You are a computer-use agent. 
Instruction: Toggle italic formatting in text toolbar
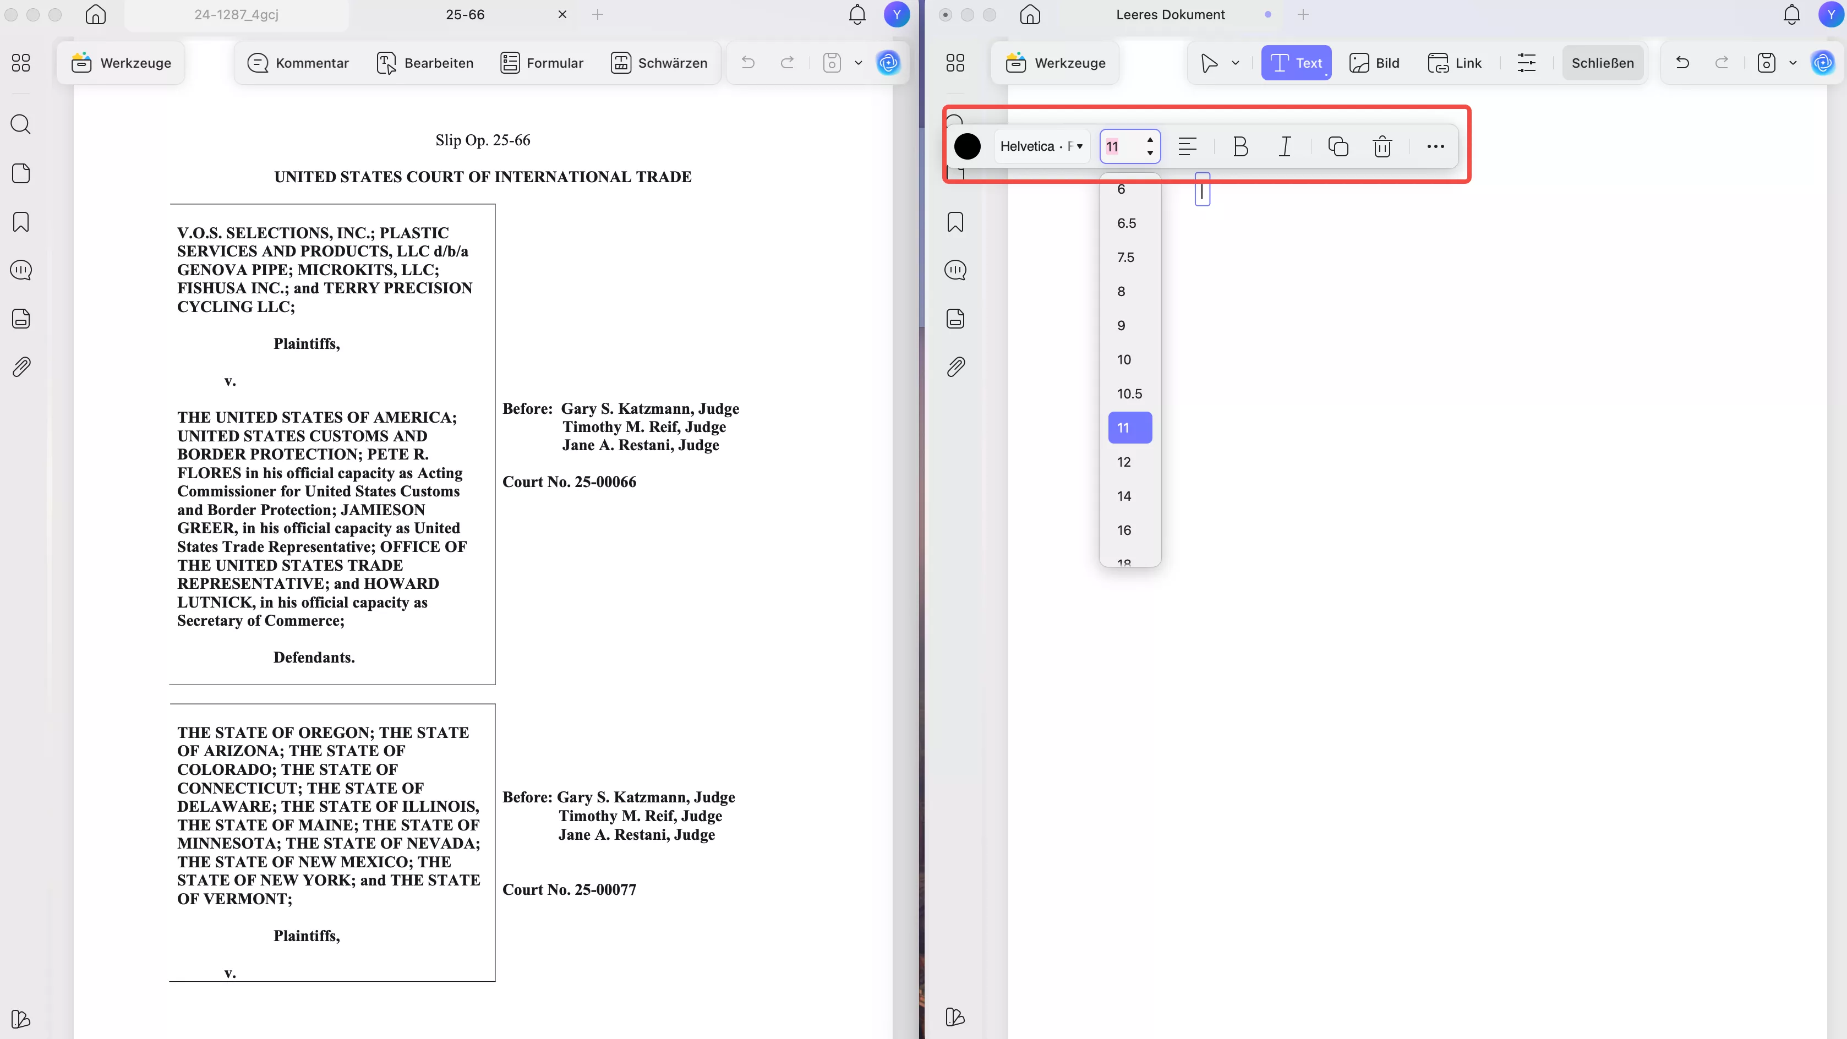pyautogui.click(x=1285, y=146)
